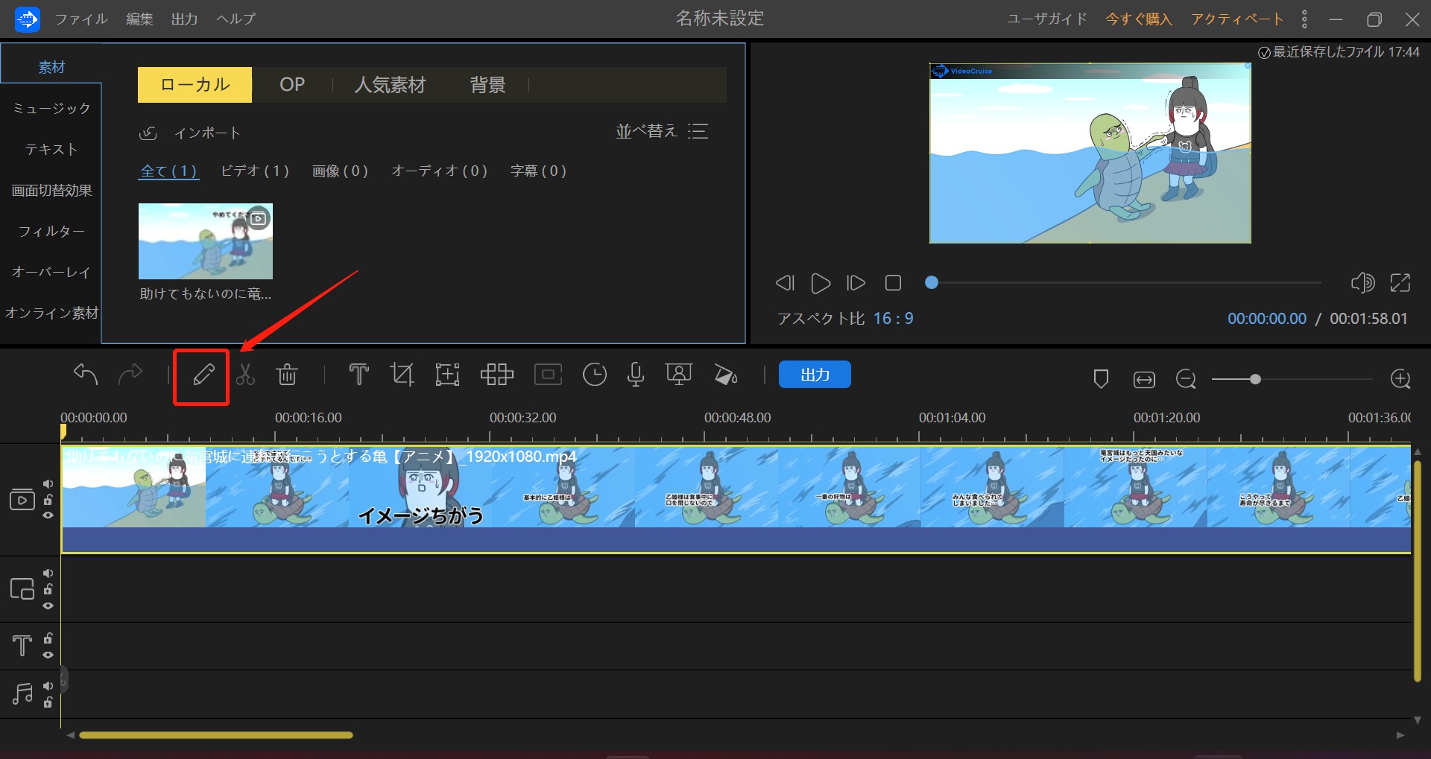Click the picture-in-picture track icon
The width and height of the screenshot is (1431, 759).
(x=22, y=589)
